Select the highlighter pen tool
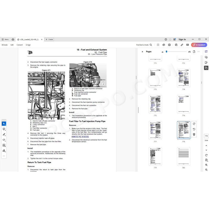209x209 pixels. coord(4,134)
